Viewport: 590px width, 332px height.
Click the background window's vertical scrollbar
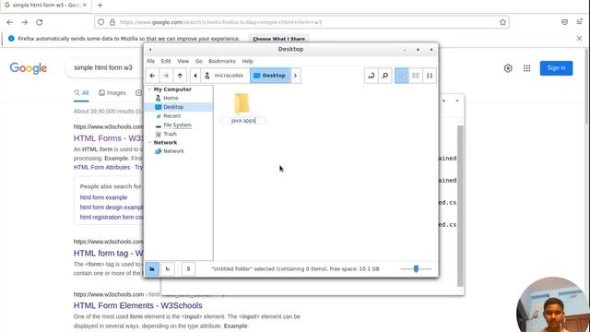click(x=460, y=205)
